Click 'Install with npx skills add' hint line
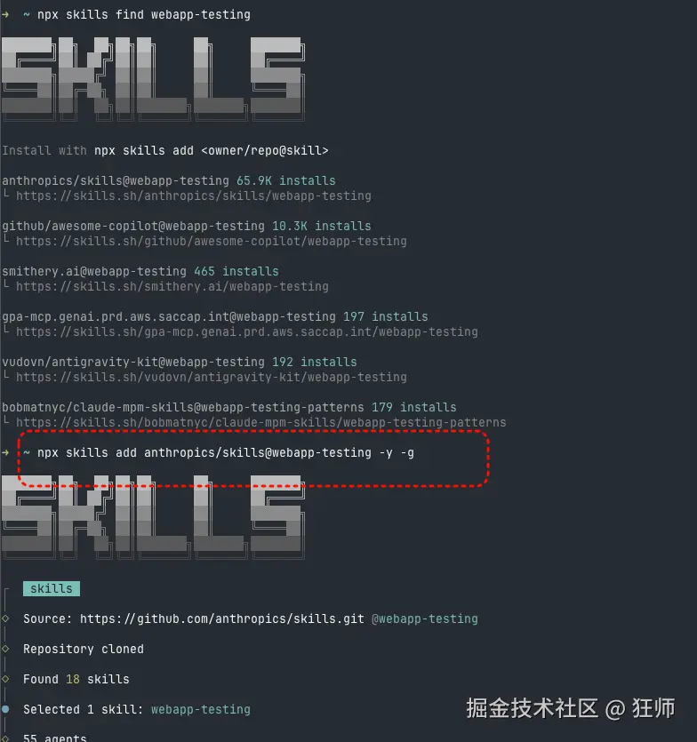The height and width of the screenshot is (742, 697). pyautogui.click(x=165, y=151)
